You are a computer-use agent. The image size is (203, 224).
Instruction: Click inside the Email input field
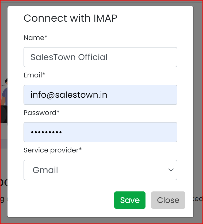[100, 95]
